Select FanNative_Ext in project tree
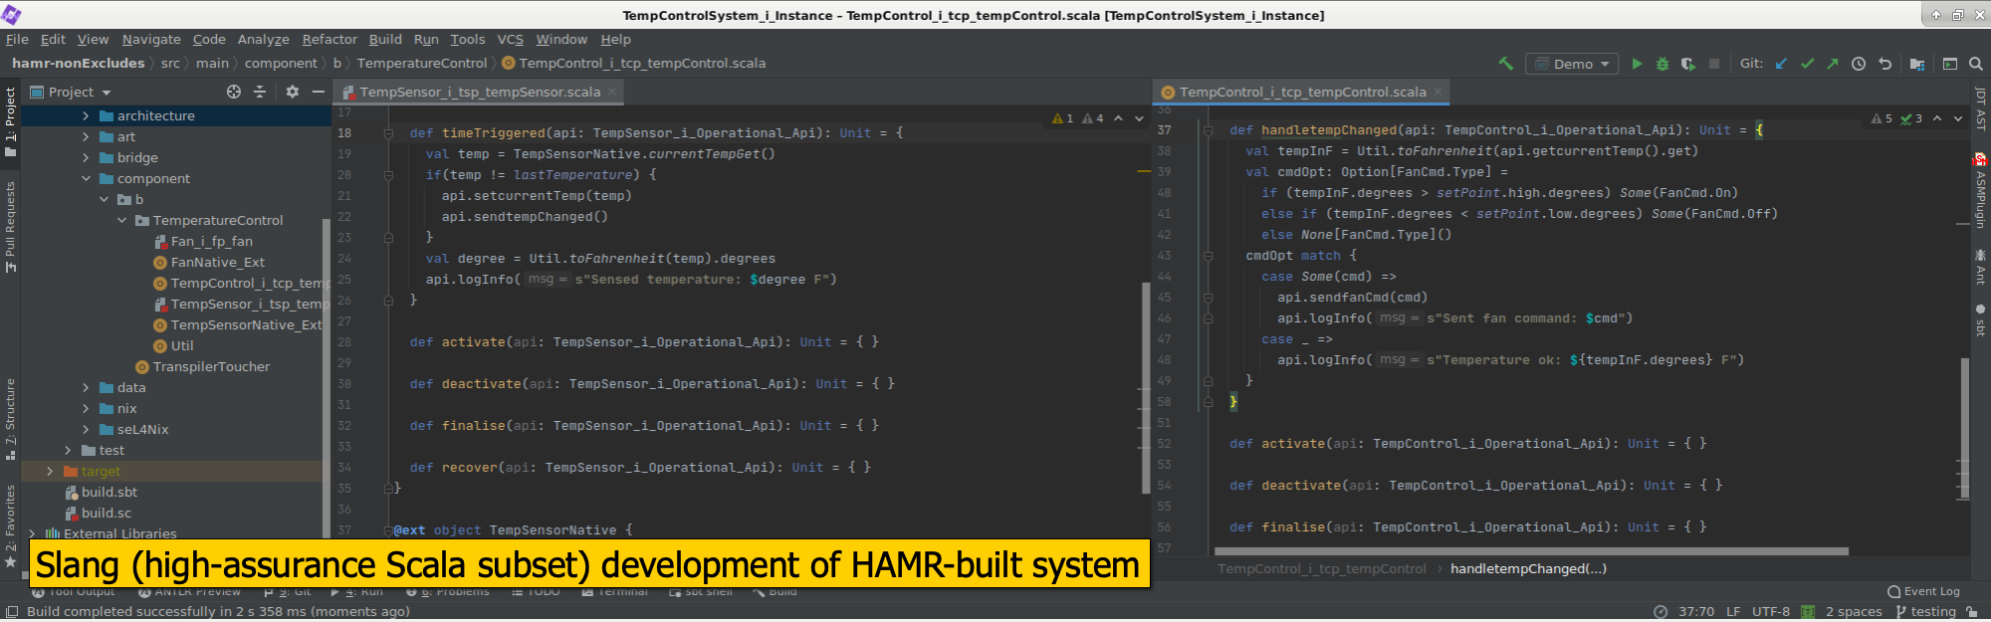1991x622 pixels. tap(217, 263)
